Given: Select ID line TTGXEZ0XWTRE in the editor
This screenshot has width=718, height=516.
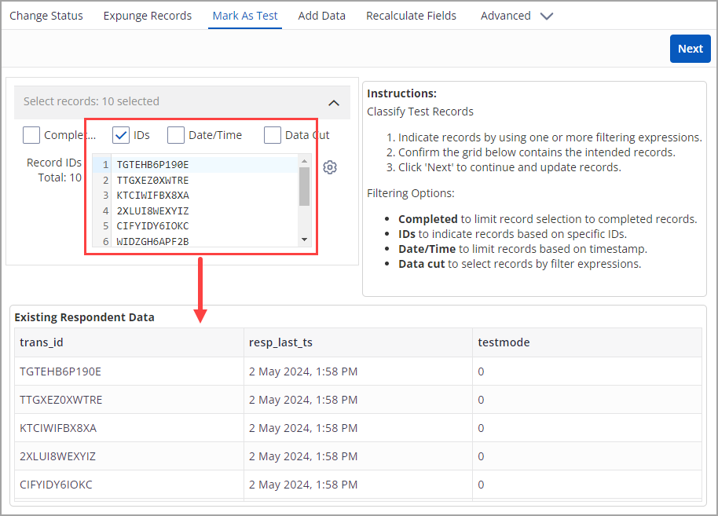Looking at the screenshot, I should tap(152, 181).
